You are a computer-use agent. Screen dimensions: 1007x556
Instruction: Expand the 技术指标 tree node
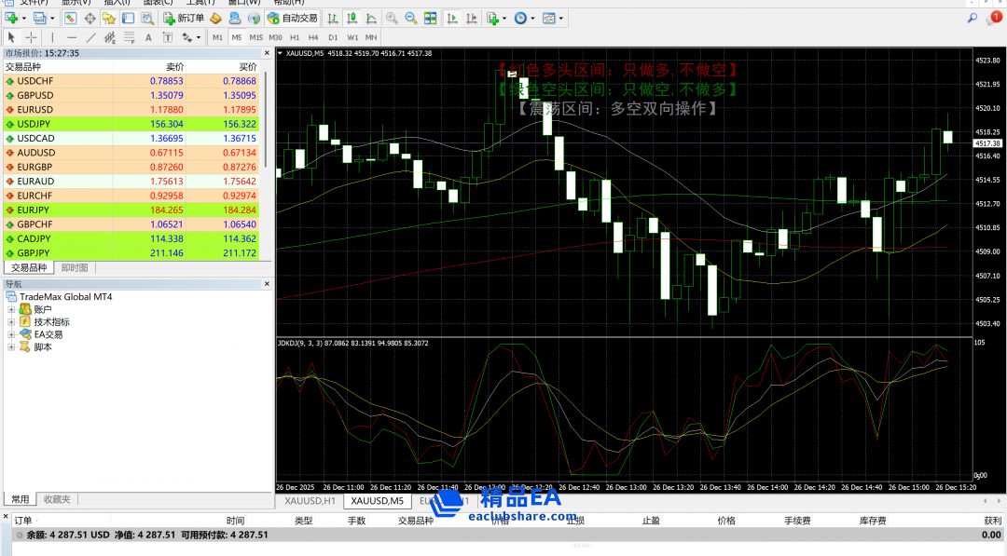coord(12,321)
